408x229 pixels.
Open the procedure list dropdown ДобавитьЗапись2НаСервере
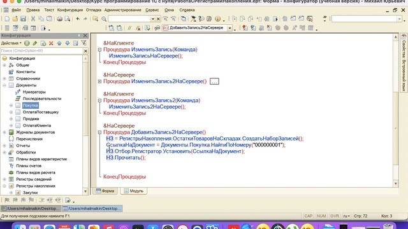point(229,28)
